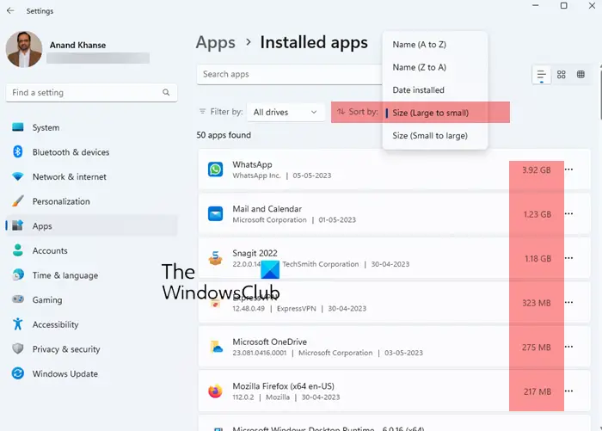Focus the Search apps field
The width and height of the screenshot is (602, 431).
point(290,74)
